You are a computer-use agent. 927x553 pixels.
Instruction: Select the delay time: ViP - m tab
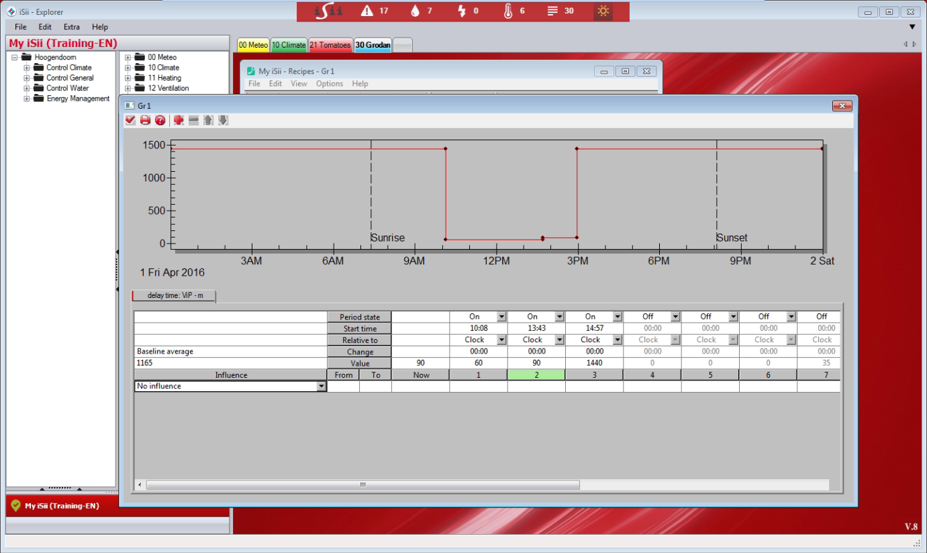174,295
